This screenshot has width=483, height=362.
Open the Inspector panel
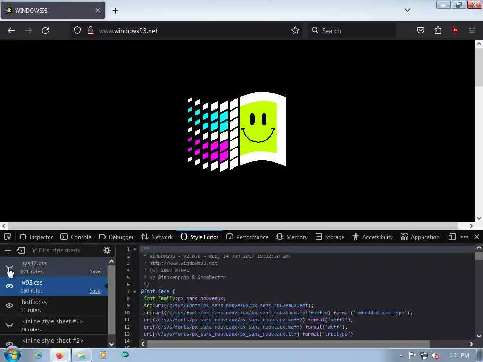click(36, 237)
